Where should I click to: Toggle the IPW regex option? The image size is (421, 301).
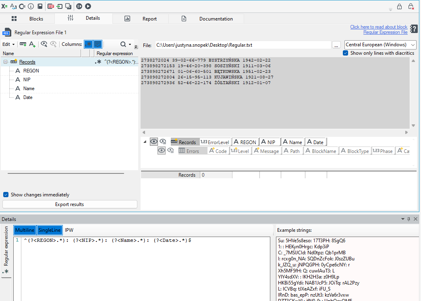[69, 230]
